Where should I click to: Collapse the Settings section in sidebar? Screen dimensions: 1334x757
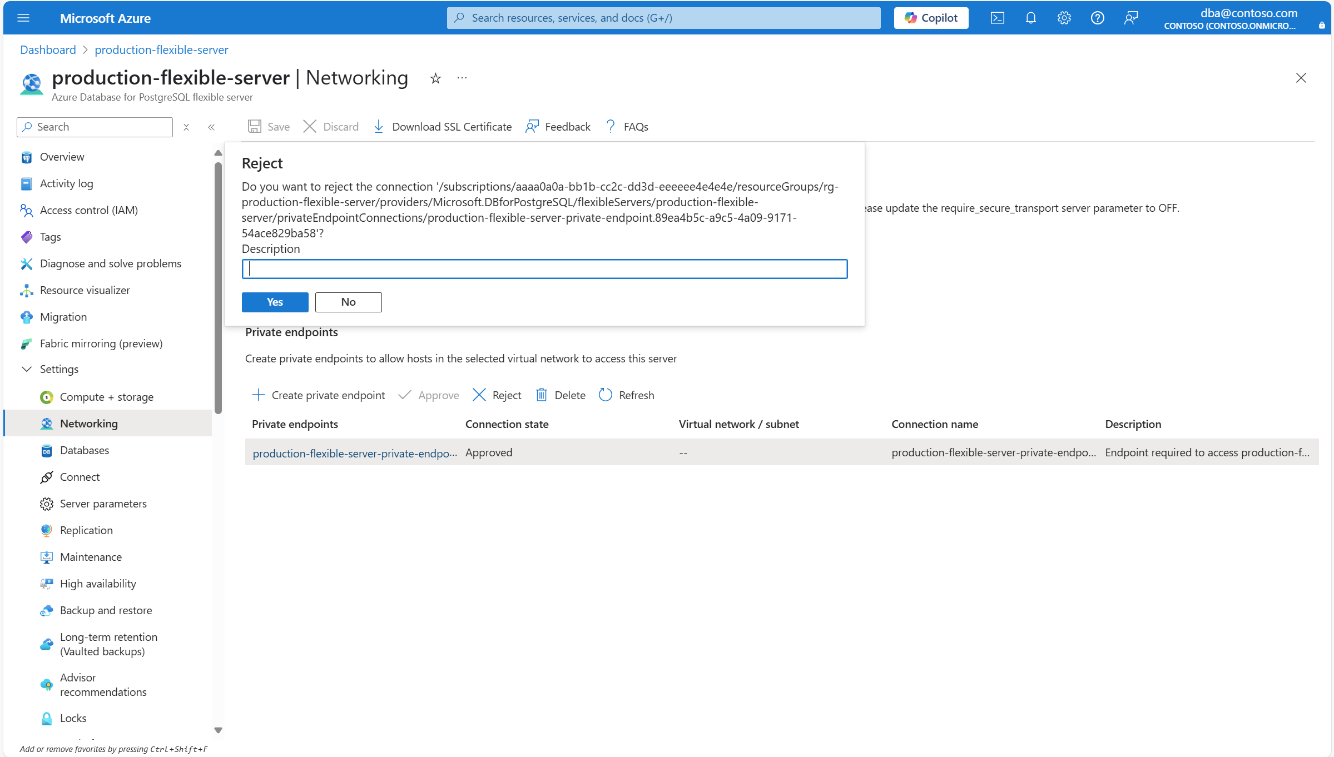[x=27, y=369]
